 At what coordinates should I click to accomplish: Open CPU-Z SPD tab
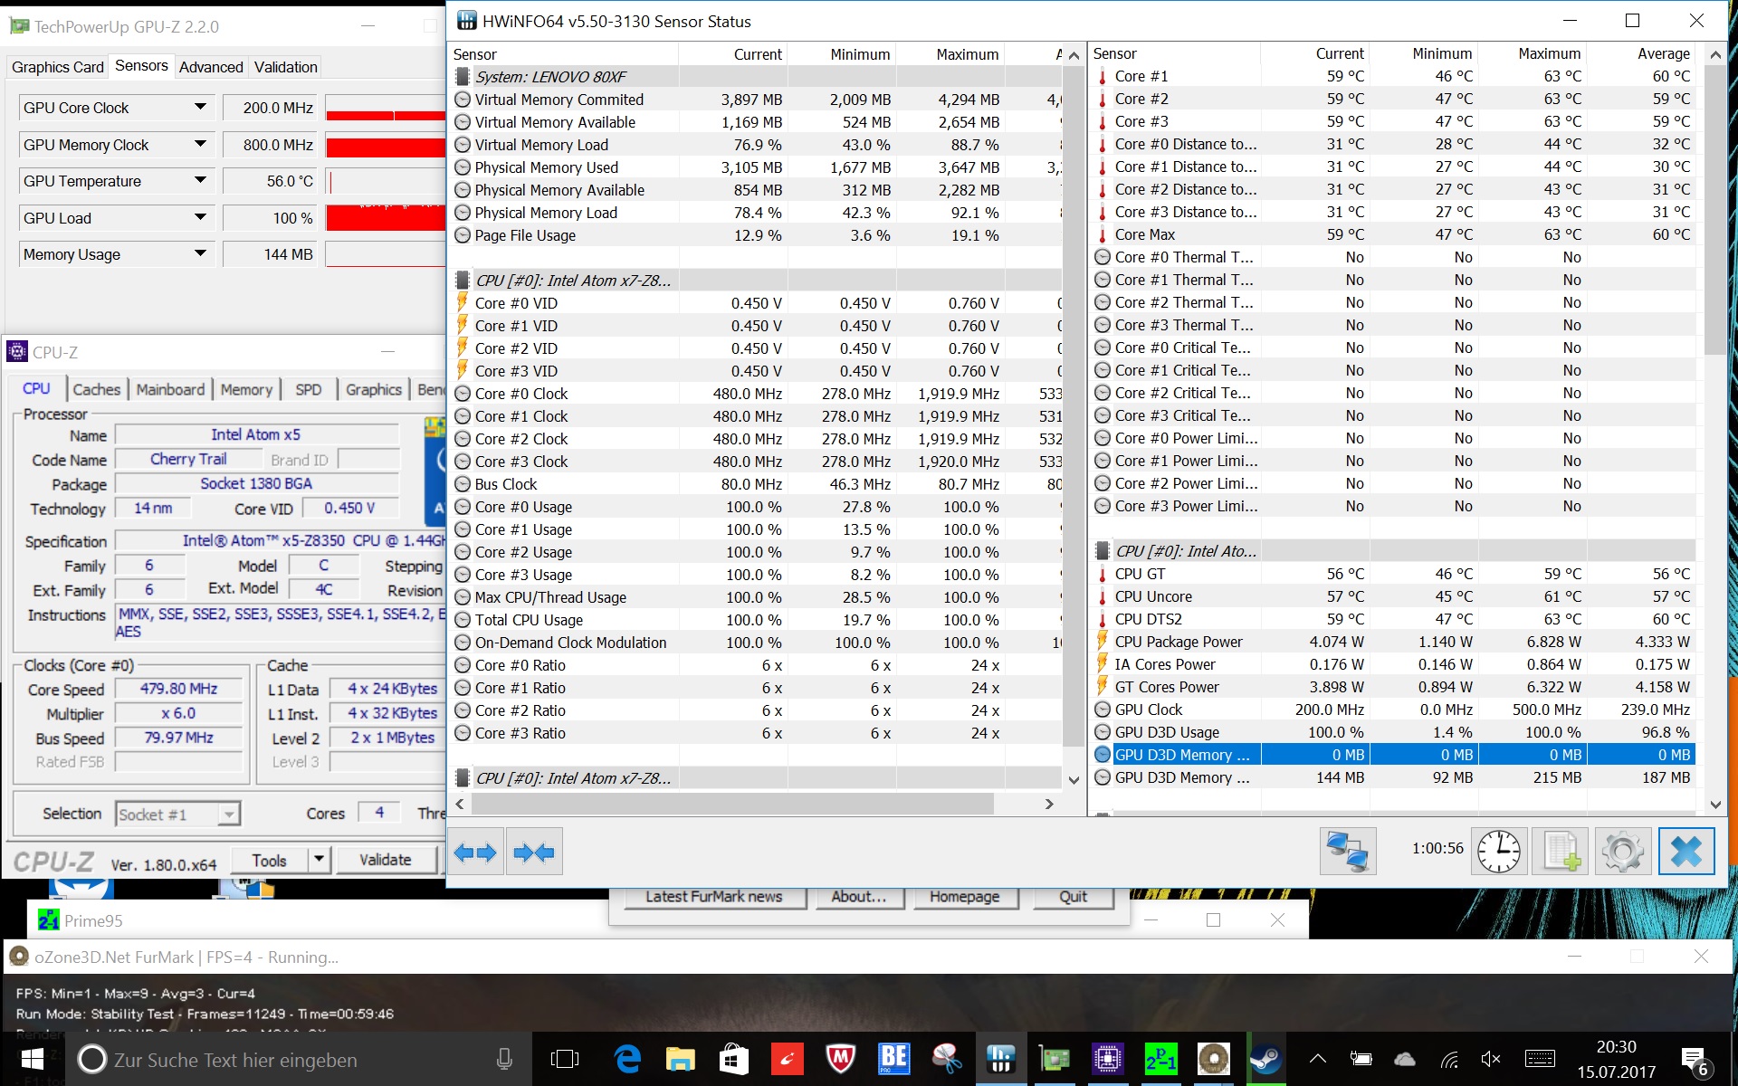[x=308, y=389]
